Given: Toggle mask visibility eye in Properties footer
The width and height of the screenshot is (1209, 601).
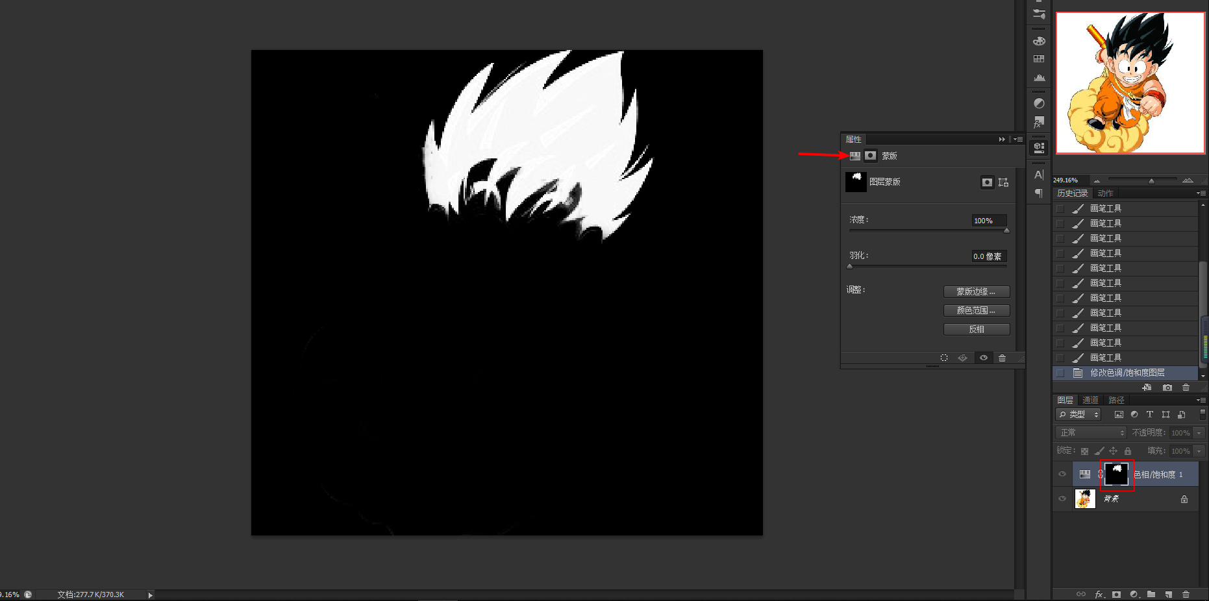Looking at the screenshot, I should click(x=984, y=358).
